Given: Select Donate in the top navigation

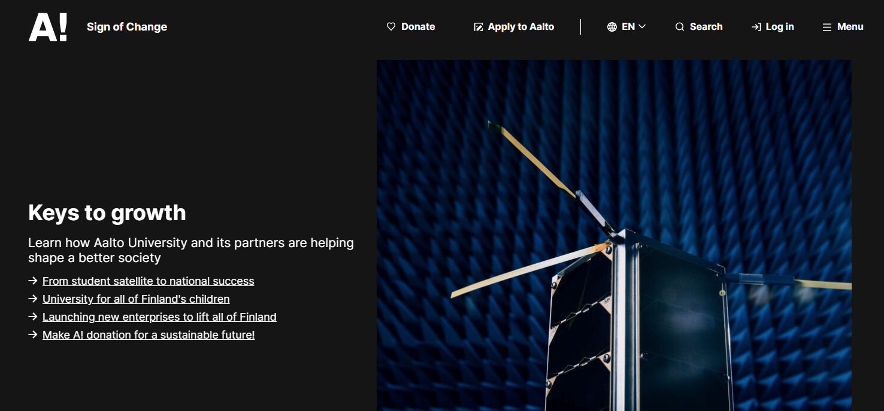Looking at the screenshot, I should (418, 27).
